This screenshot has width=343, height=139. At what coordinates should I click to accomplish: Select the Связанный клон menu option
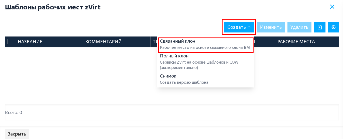click(206, 44)
